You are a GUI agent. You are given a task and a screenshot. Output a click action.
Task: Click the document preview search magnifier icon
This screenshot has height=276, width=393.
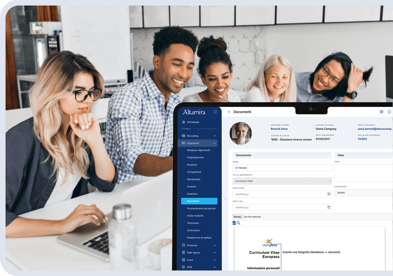click(x=238, y=223)
